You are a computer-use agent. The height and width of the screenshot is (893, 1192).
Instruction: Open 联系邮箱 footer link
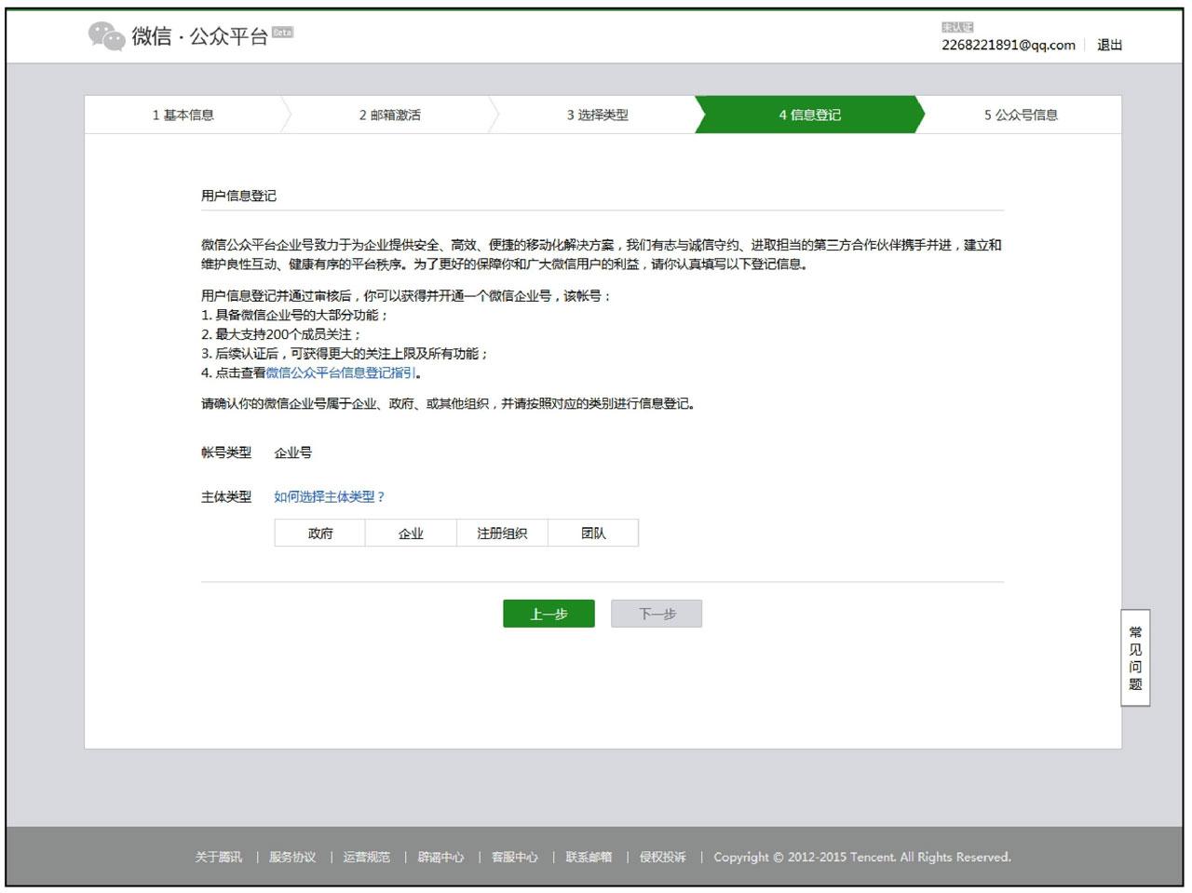point(589,857)
